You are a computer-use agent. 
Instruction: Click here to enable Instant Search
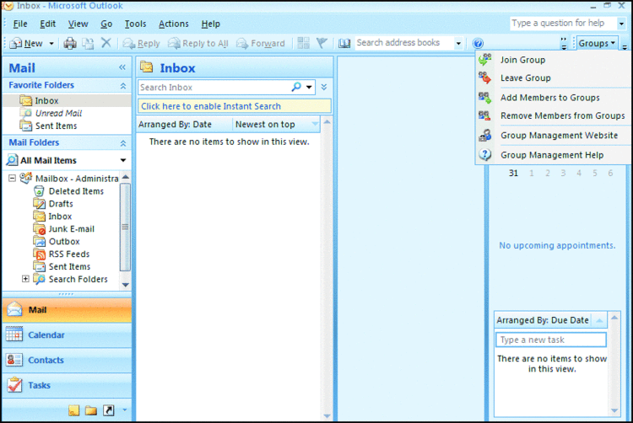pyautogui.click(x=234, y=106)
